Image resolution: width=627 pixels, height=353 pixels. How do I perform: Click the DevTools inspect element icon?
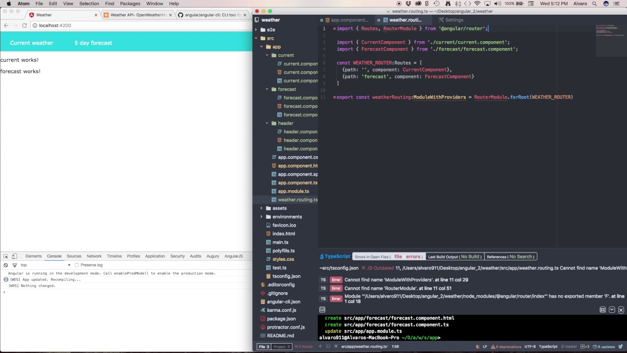coord(6,256)
